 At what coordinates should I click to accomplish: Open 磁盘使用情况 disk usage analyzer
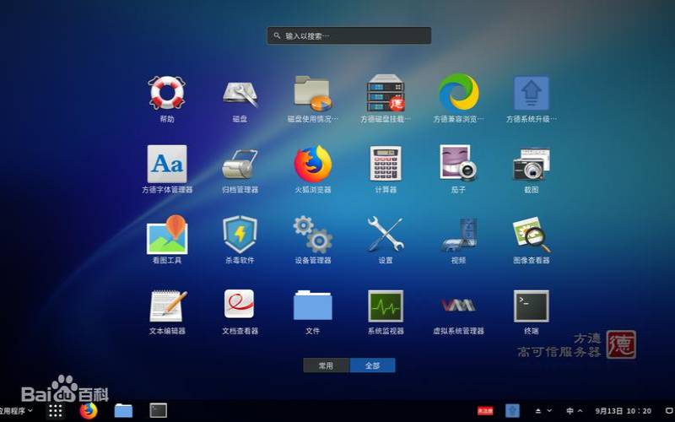(312, 93)
